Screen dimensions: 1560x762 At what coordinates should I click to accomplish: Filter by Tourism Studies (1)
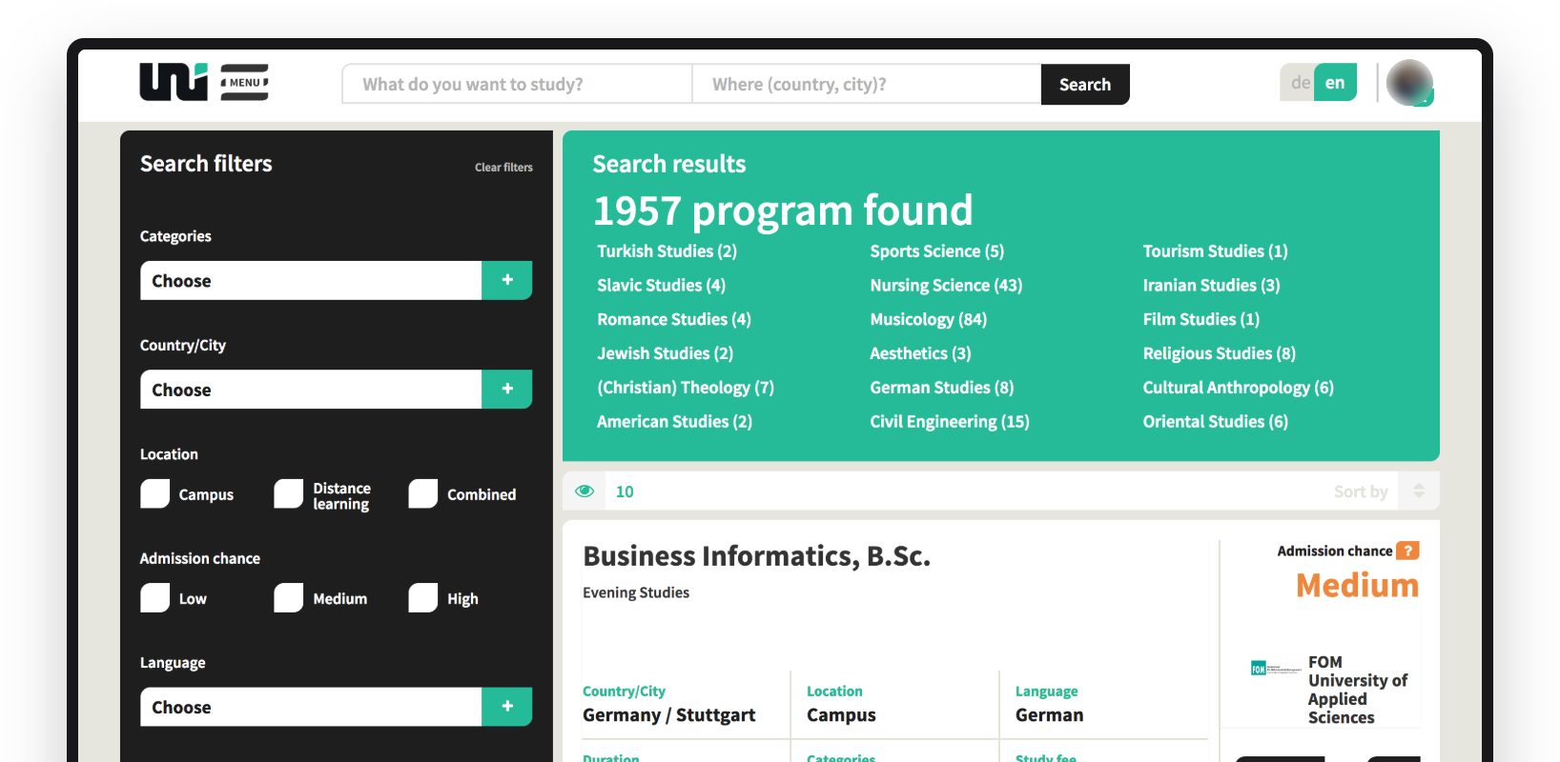tap(1215, 251)
